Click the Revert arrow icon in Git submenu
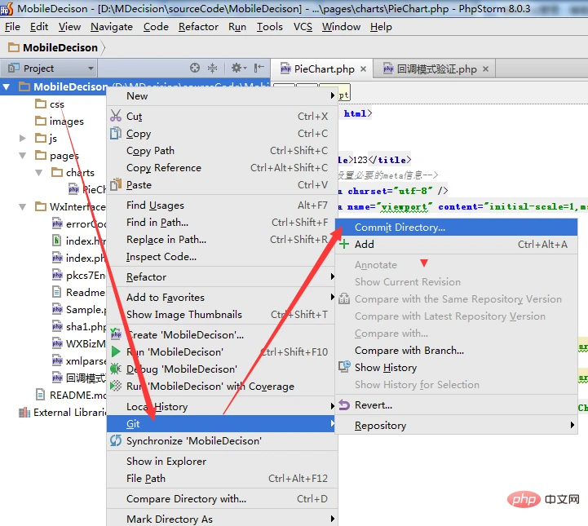The image size is (588, 526). tap(344, 405)
